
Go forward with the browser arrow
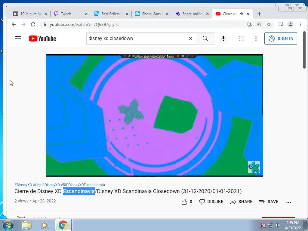(x=23, y=24)
